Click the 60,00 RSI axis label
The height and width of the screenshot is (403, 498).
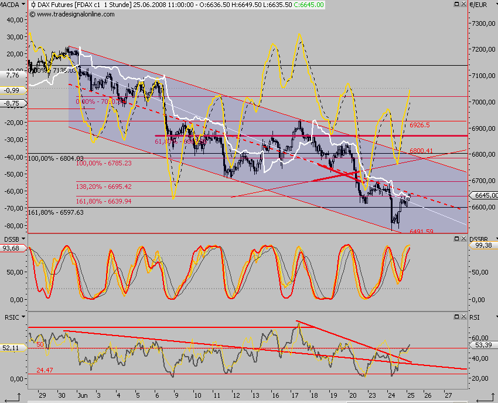pos(480,337)
